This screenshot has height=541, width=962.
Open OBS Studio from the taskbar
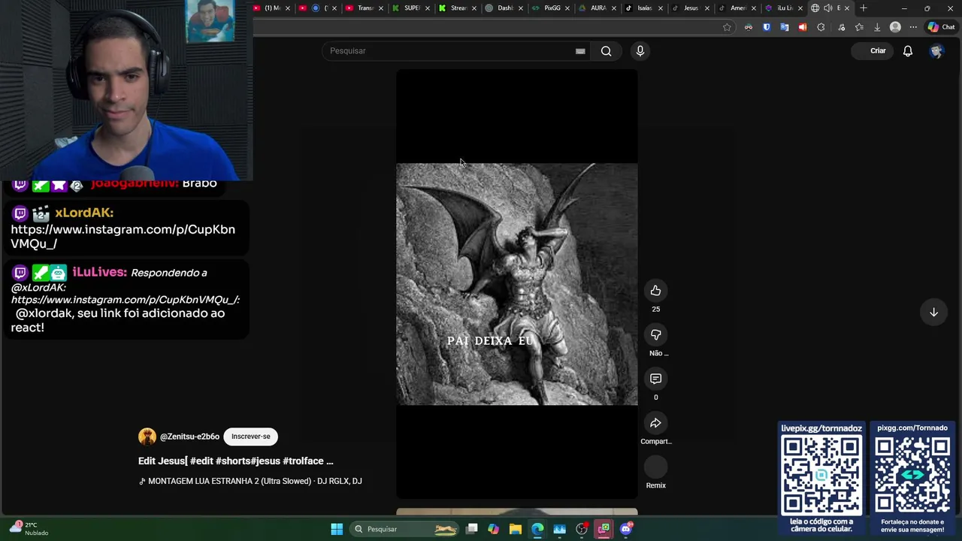point(582,529)
